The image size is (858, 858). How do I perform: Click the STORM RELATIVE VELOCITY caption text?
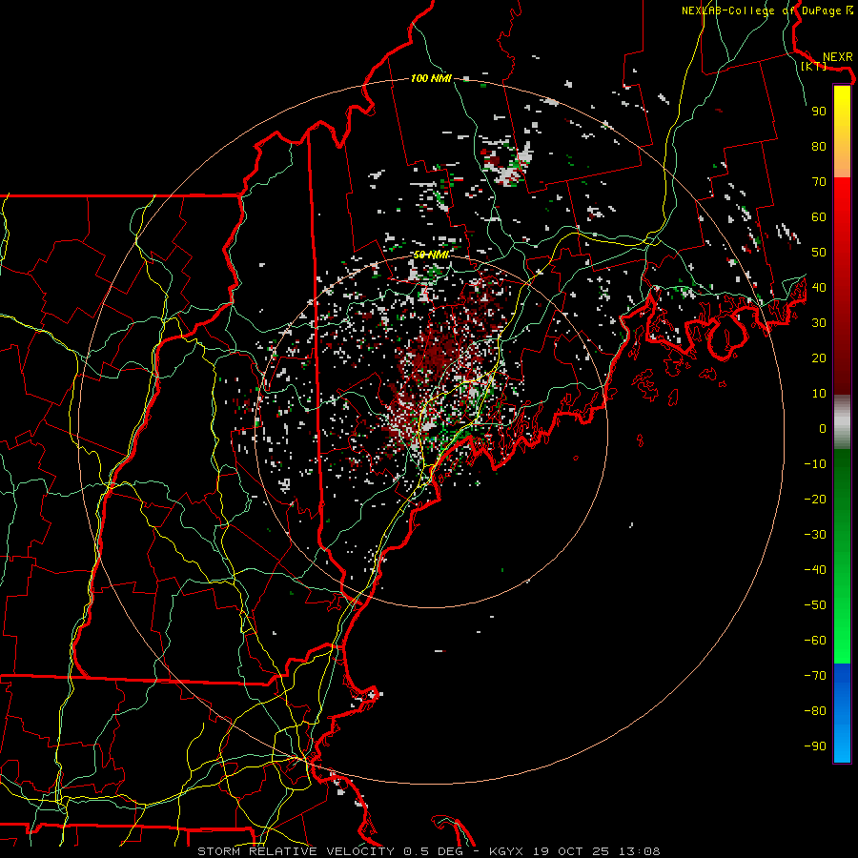296,851
